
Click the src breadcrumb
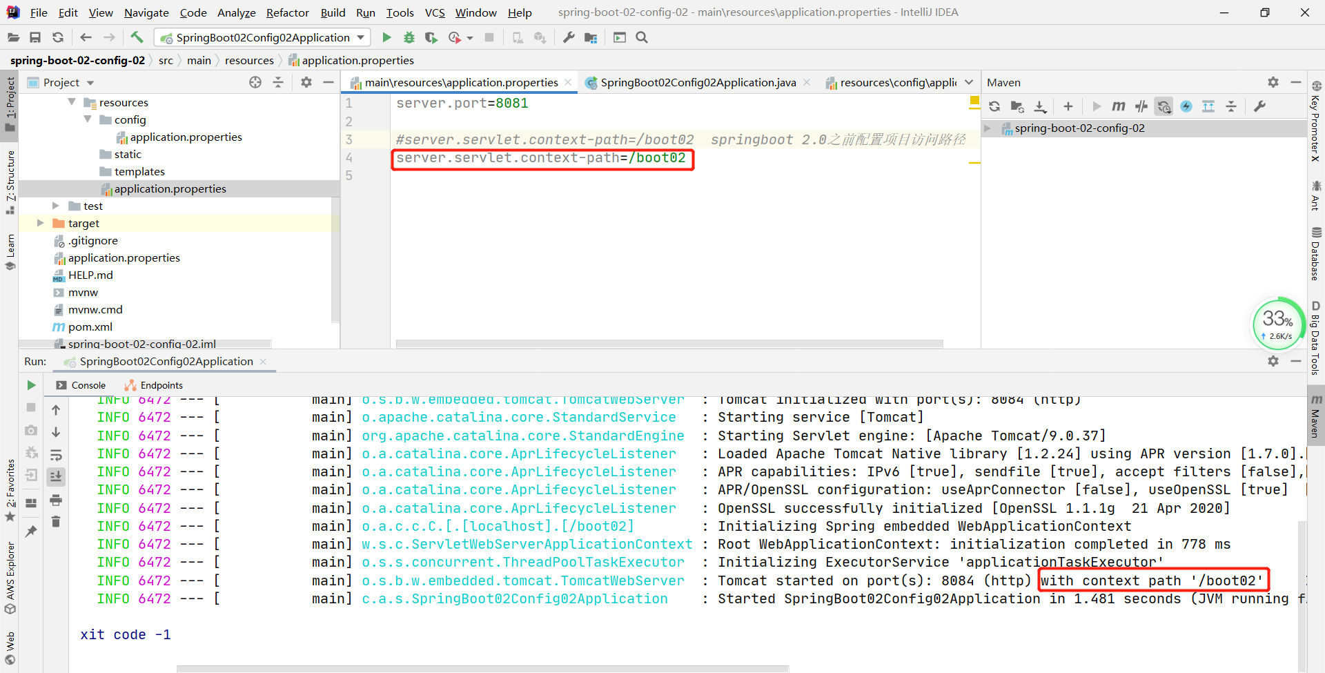166,60
